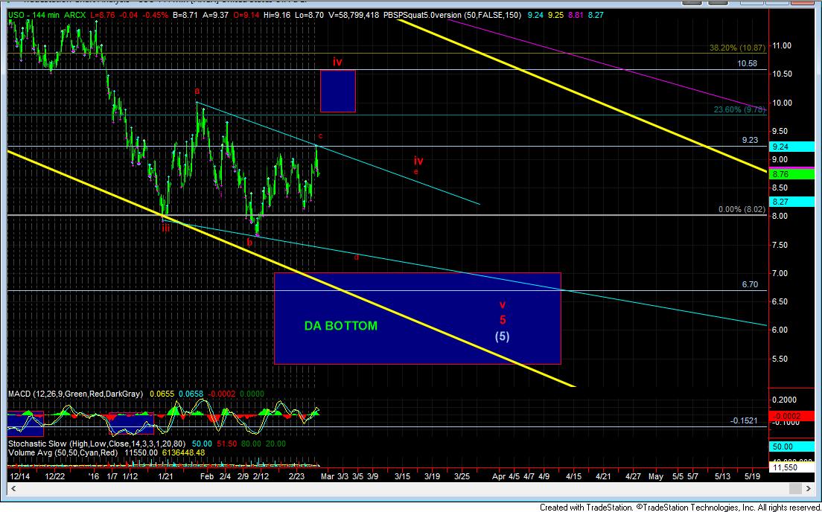Viewport: 822px width, 512px height.
Task: Click the '11,550' volume axis tag
Action: point(792,467)
